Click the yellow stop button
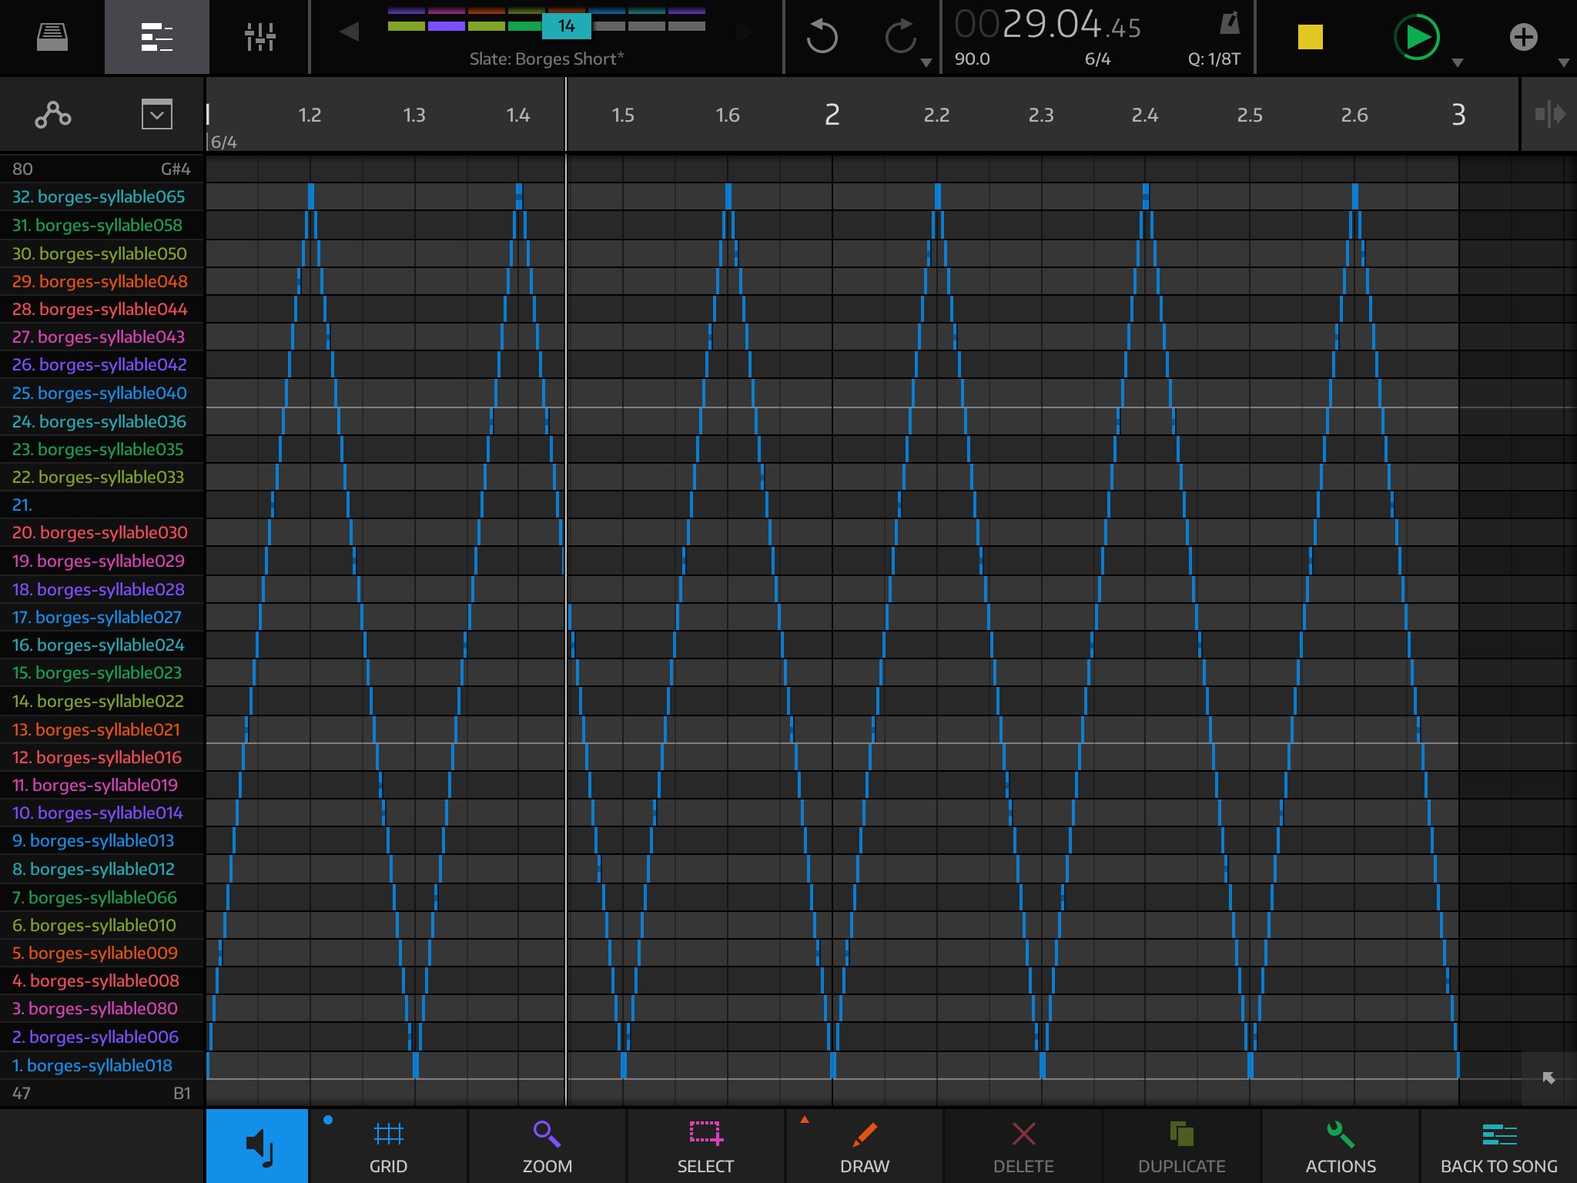 (1310, 36)
